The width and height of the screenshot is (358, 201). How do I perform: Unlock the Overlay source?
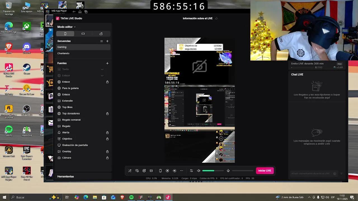(x=107, y=152)
